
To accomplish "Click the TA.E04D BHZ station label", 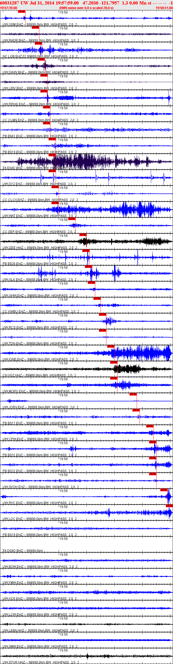I will pyautogui.click(x=40, y=168).
